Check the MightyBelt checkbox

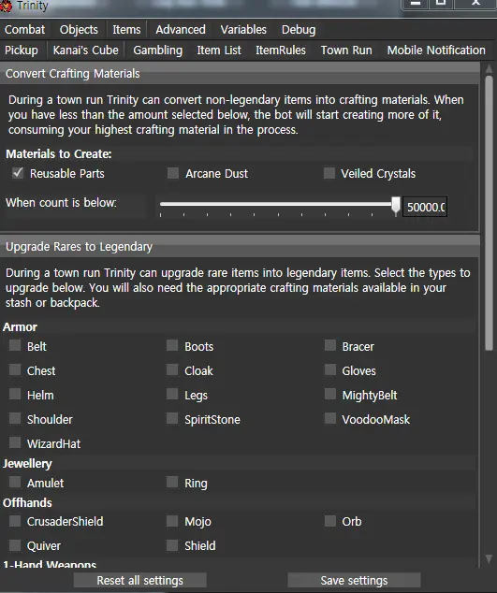click(330, 394)
